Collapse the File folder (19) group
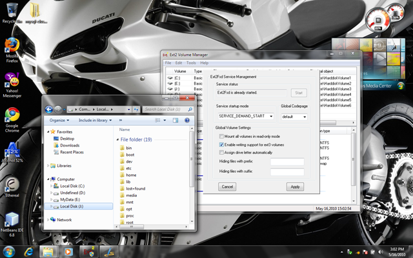The height and width of the screenshot is (258, 413). point(117,139)
